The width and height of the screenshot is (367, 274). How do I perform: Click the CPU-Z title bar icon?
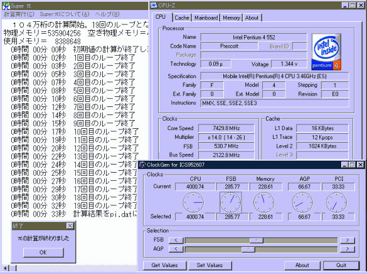154,6
